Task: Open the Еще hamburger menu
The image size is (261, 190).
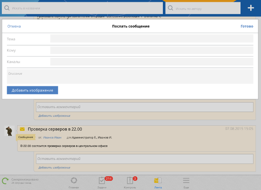Action: [186, 181]
